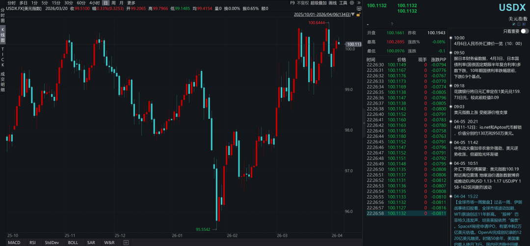The width and height of the screenshot is (530, 246).
Task: Add an indicator with the plus box
Action: (126, 242)
